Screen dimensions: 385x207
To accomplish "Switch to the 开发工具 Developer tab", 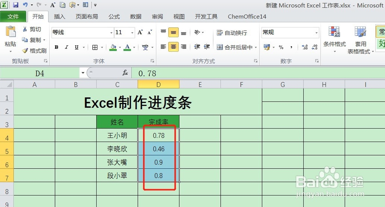I will pyautogui.click(x=206, y=17).
